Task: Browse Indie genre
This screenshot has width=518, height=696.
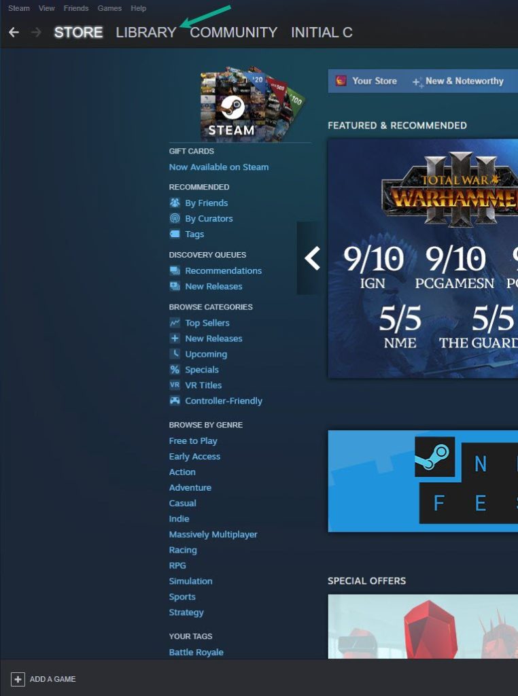Action: [179, 519]
